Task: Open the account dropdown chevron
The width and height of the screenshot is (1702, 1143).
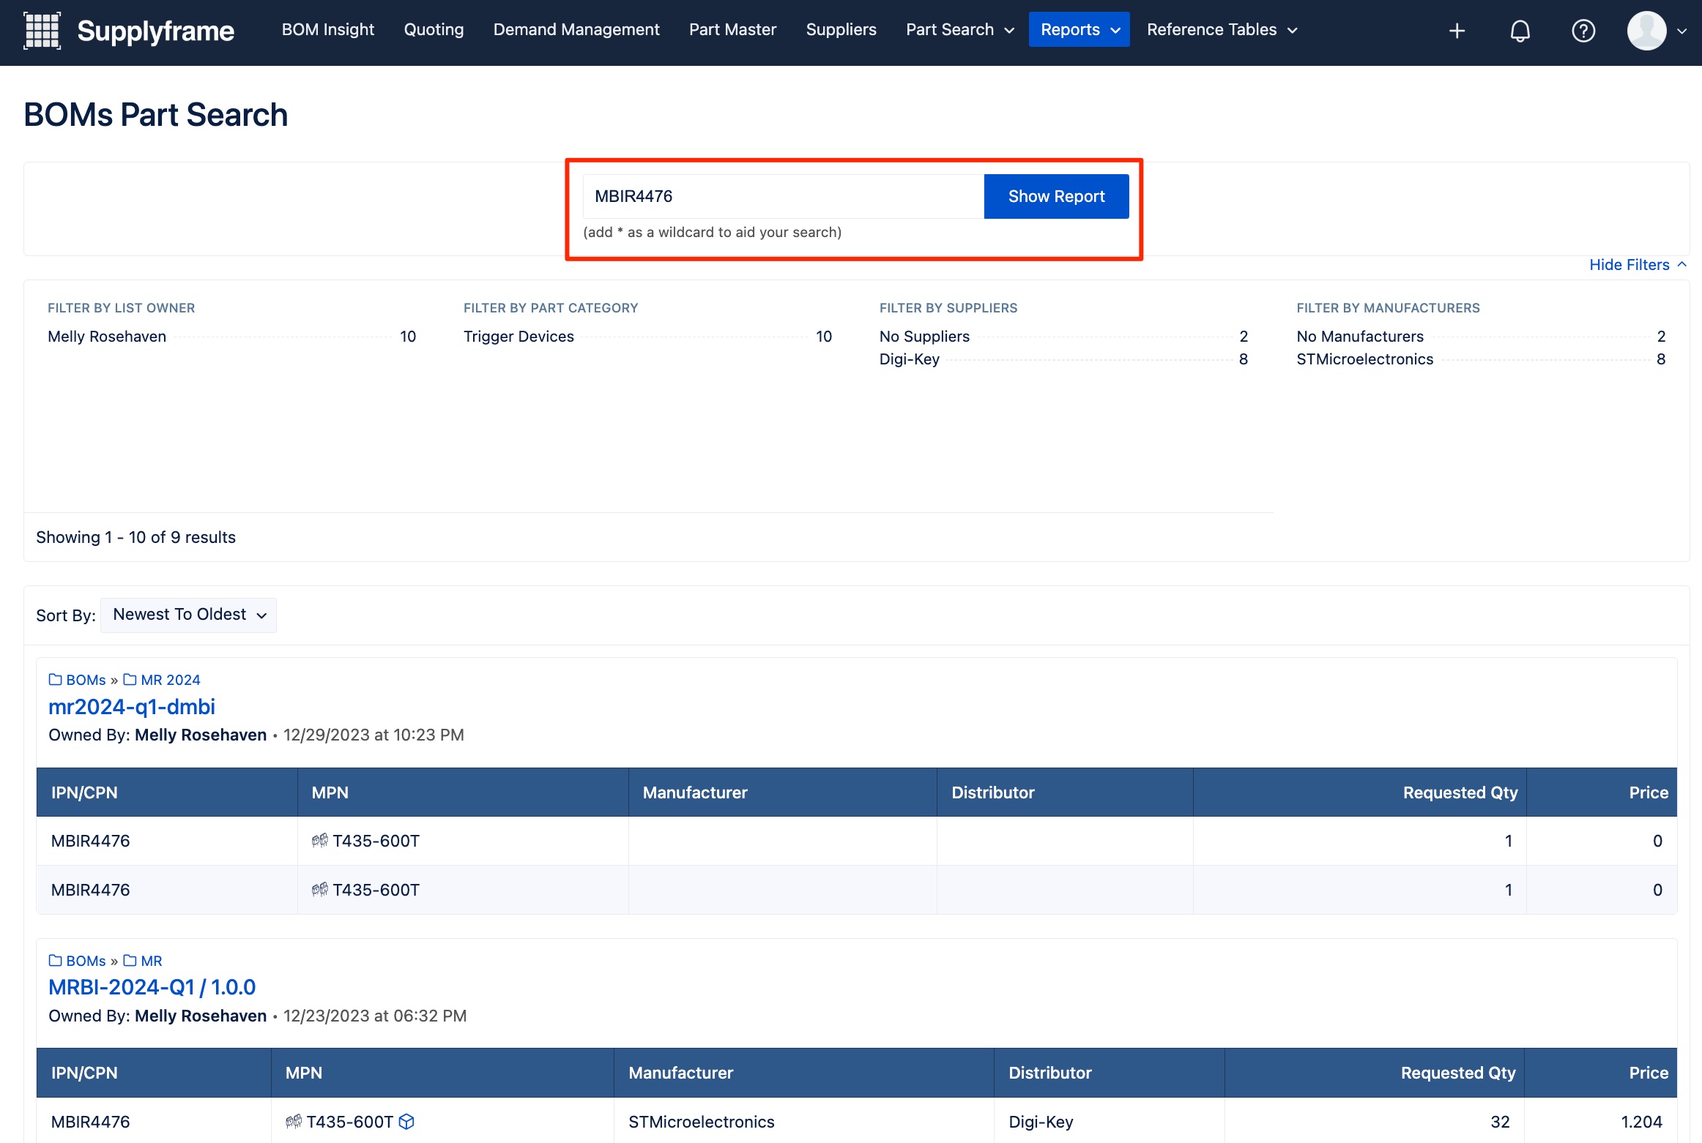Action: (x=1682, y=31)
